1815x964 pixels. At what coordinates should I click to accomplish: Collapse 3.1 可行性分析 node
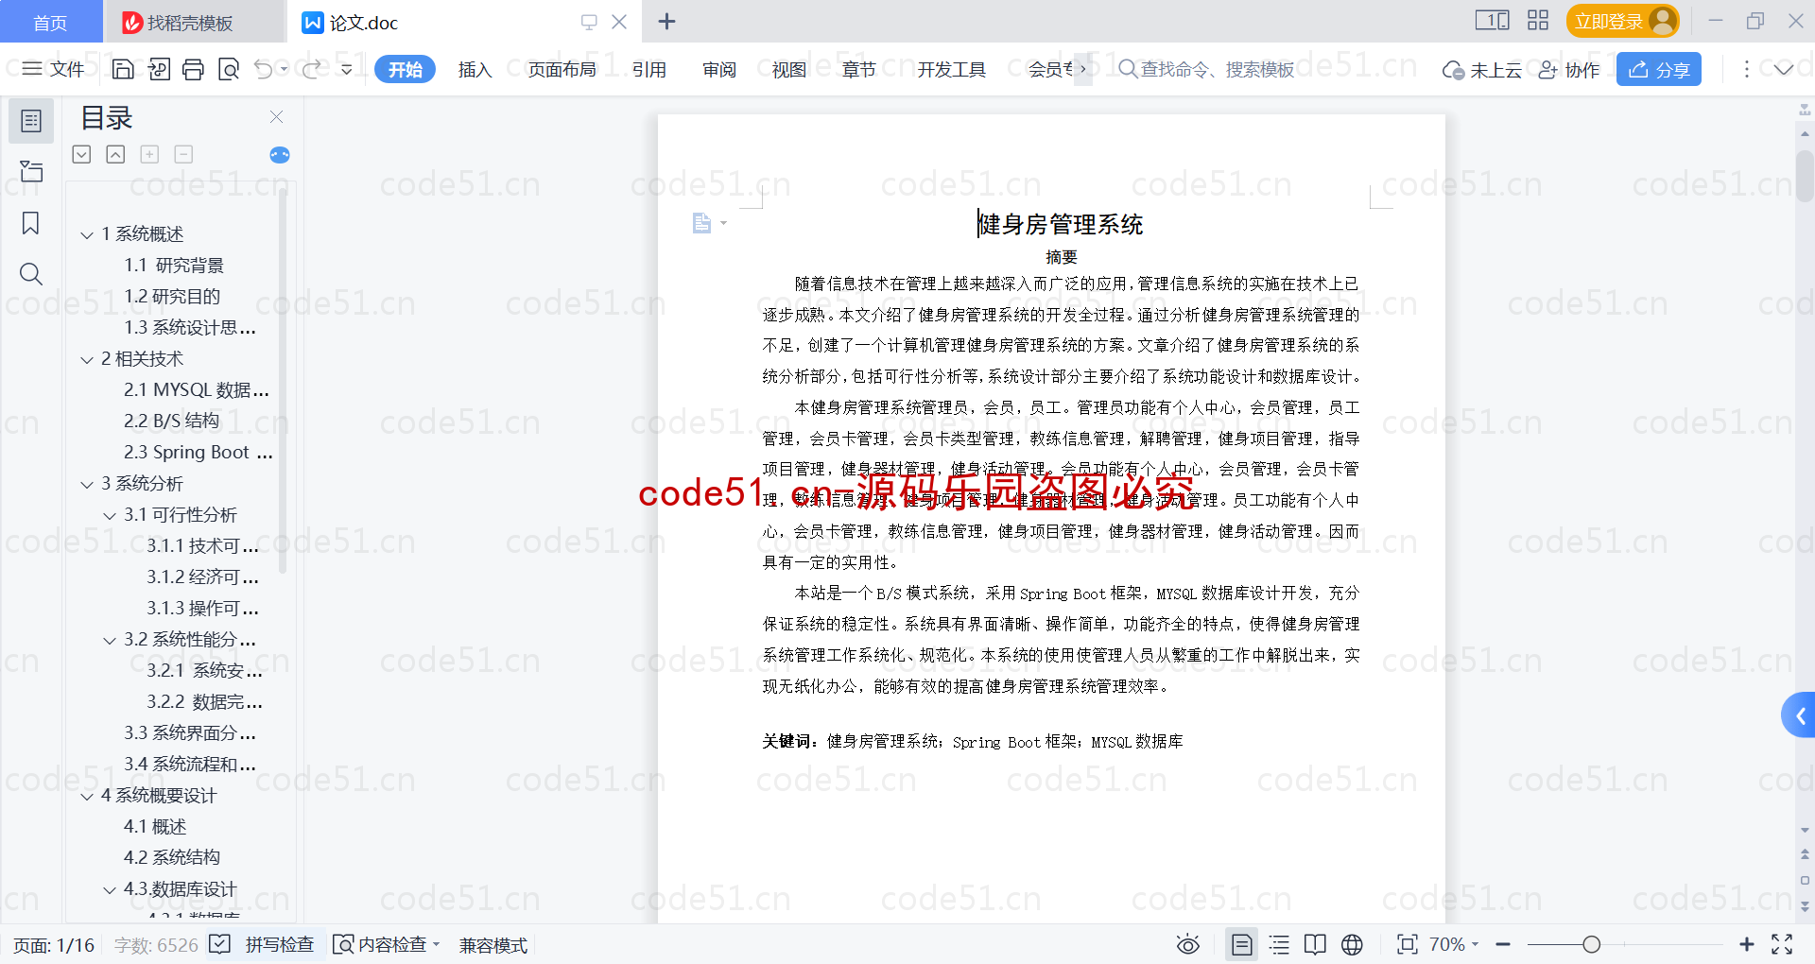pyautogui.click(x=110, y=515)
